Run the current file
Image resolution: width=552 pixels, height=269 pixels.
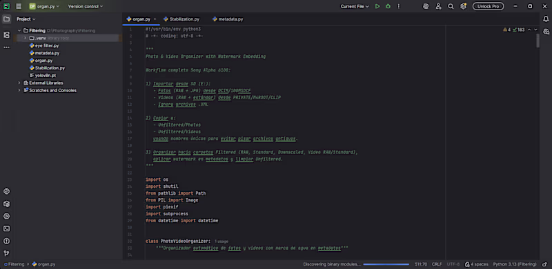[x=377, y=6]
